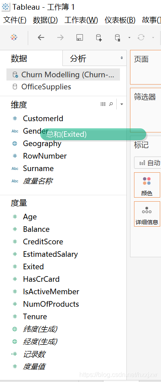161x382 pixels.
Task: Open the 仪表板(B) menu
Action: [120, 20]
